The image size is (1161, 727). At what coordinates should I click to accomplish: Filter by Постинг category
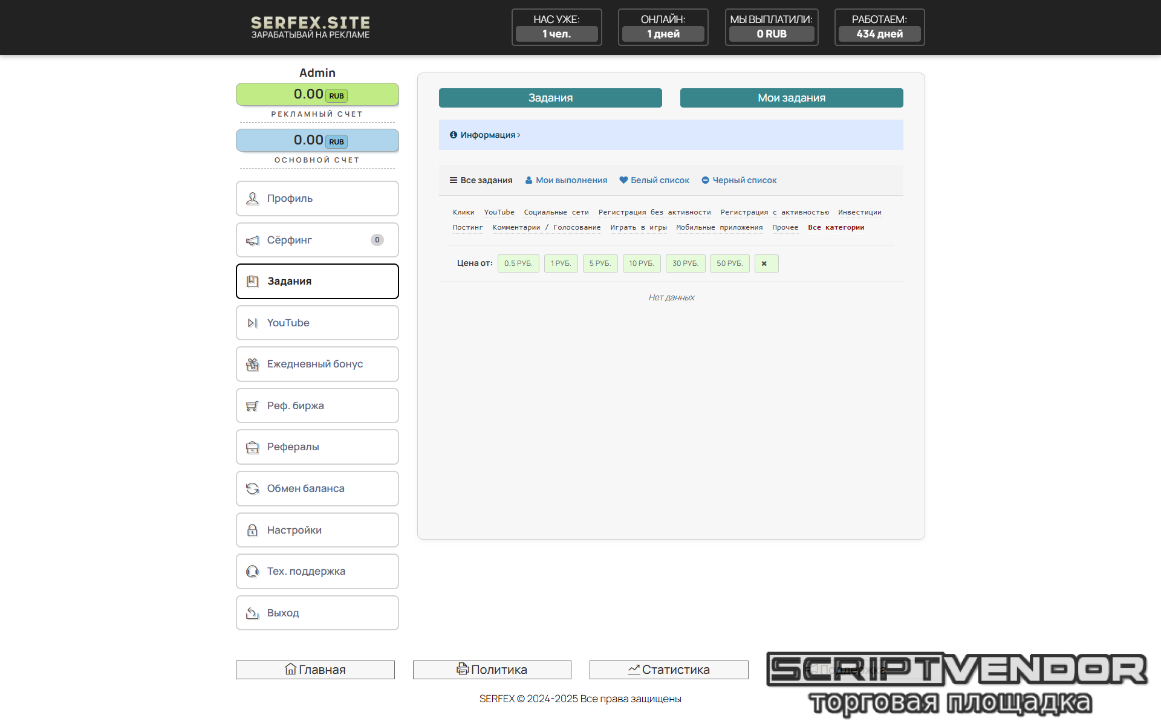tap(467, 227)
